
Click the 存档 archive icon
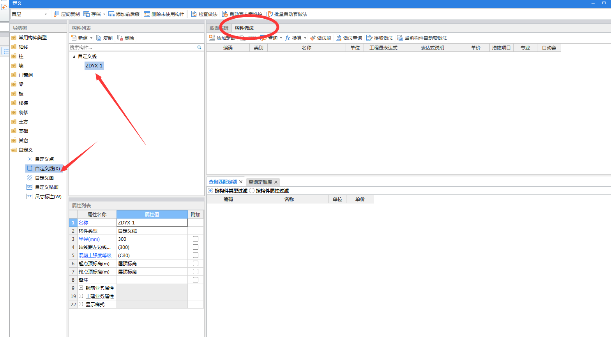pyautogui.click(x=87, y=14)
